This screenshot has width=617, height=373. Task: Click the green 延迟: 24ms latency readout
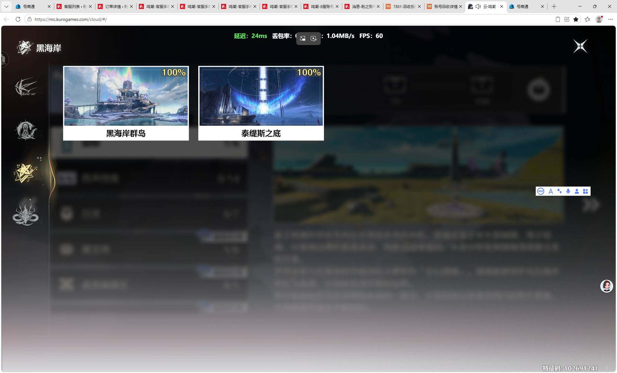(x=251, y=36)
